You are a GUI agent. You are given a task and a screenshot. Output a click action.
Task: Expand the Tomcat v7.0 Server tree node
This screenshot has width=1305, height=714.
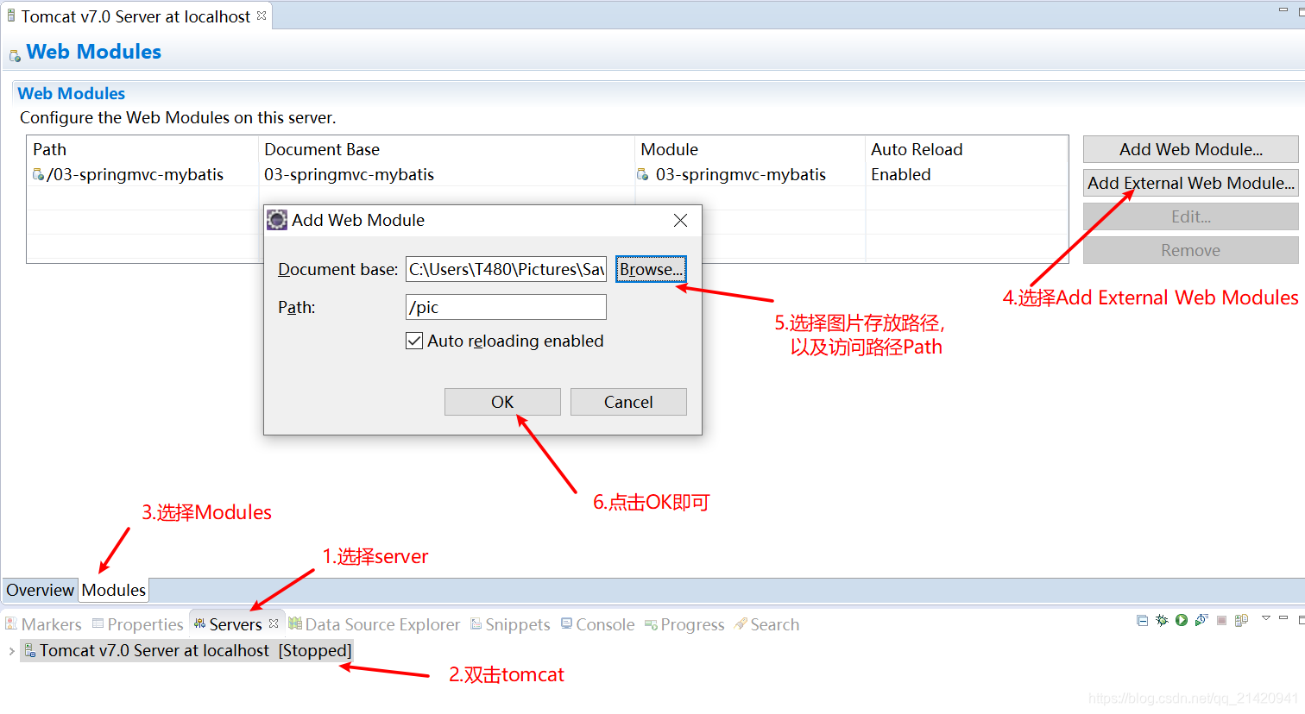pyautogui.click(x=11, y=651)
